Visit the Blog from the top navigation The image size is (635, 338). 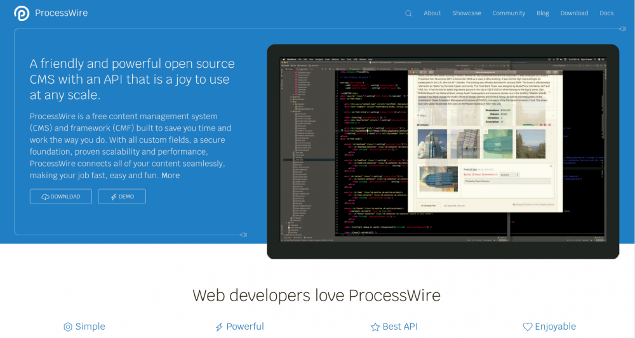(x=542, y=13)
